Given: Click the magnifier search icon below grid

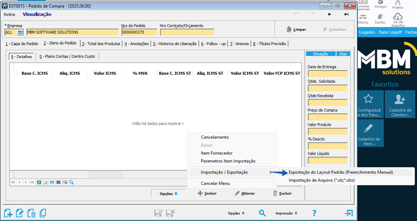Looking at the screenshot, I should pos(72,182).
